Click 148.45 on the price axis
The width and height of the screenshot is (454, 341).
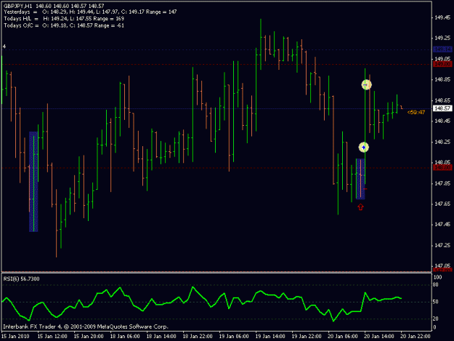click(x=442, y=121)
